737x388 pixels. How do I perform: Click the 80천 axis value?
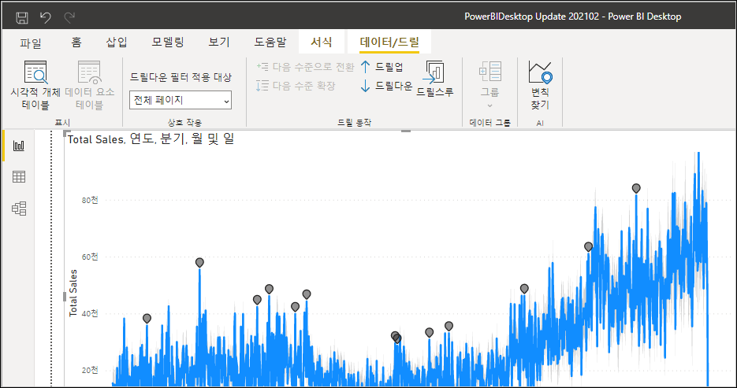point(90,201)
